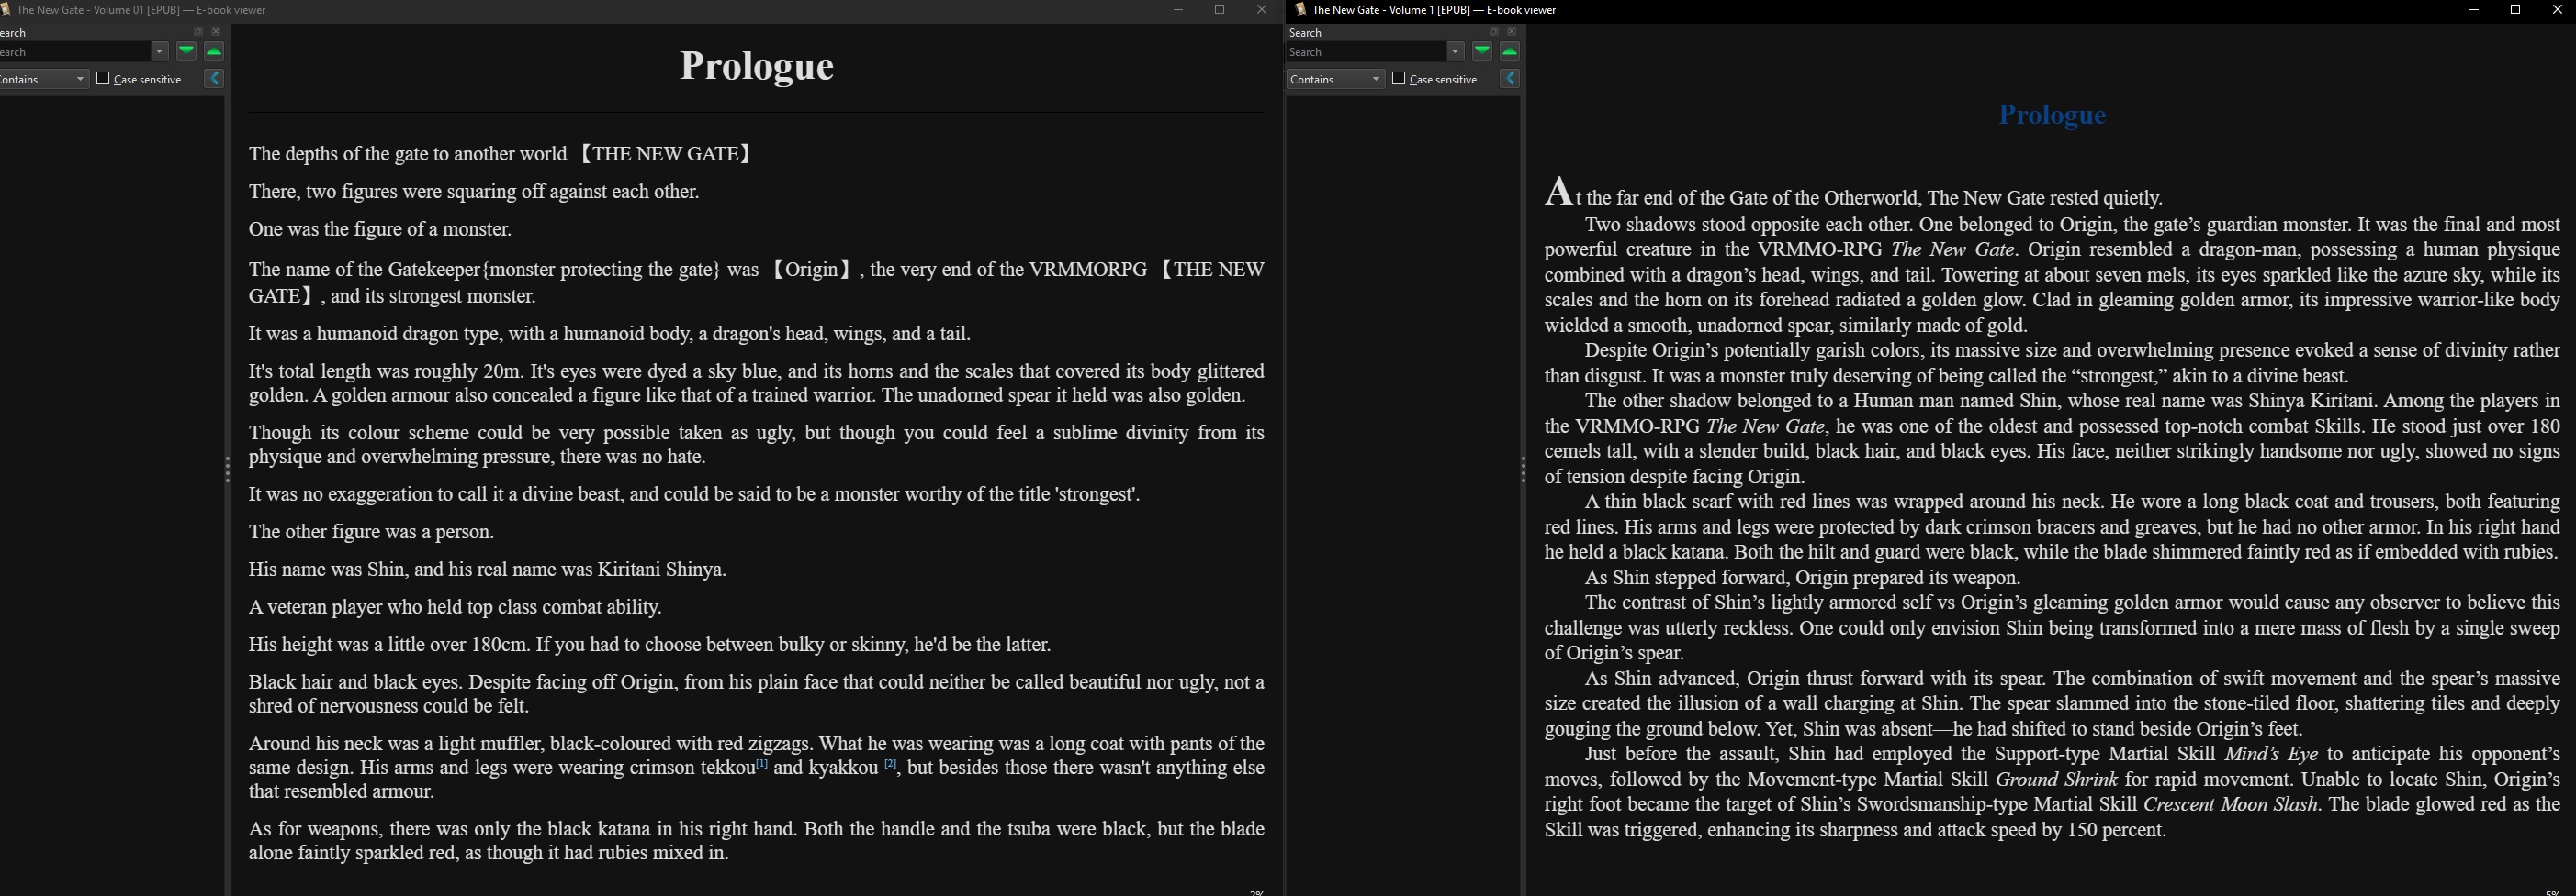The width and height of the screenshot is (2576, 896).
Task: Click the blue Prologue heading in Volume 1 window
Action: tap(2052, 115)
